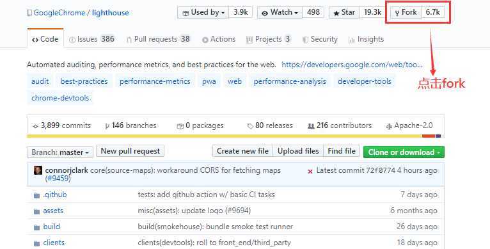The width and height of the screenshot is (490, 249).
Task: Open pull request #9459 link
Action: pos(58,179)
